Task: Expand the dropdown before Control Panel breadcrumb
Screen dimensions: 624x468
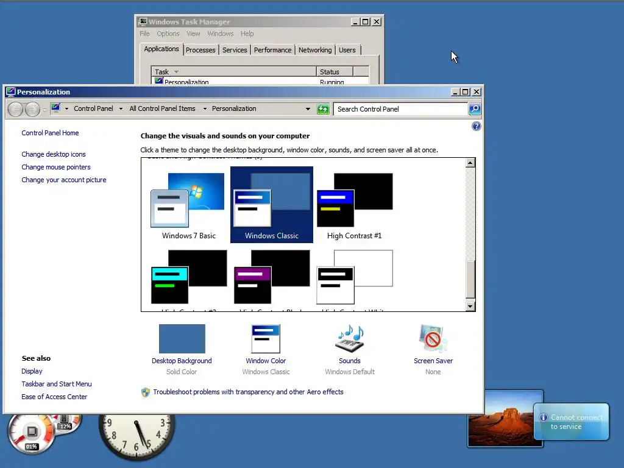Action: coord(66,108)
